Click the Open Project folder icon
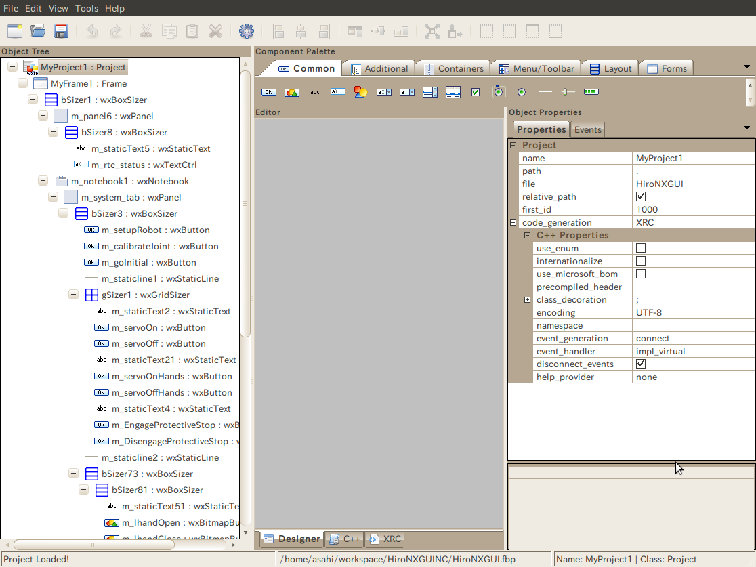The width and height of the screenshot is (756, 567). click(38, 31)
